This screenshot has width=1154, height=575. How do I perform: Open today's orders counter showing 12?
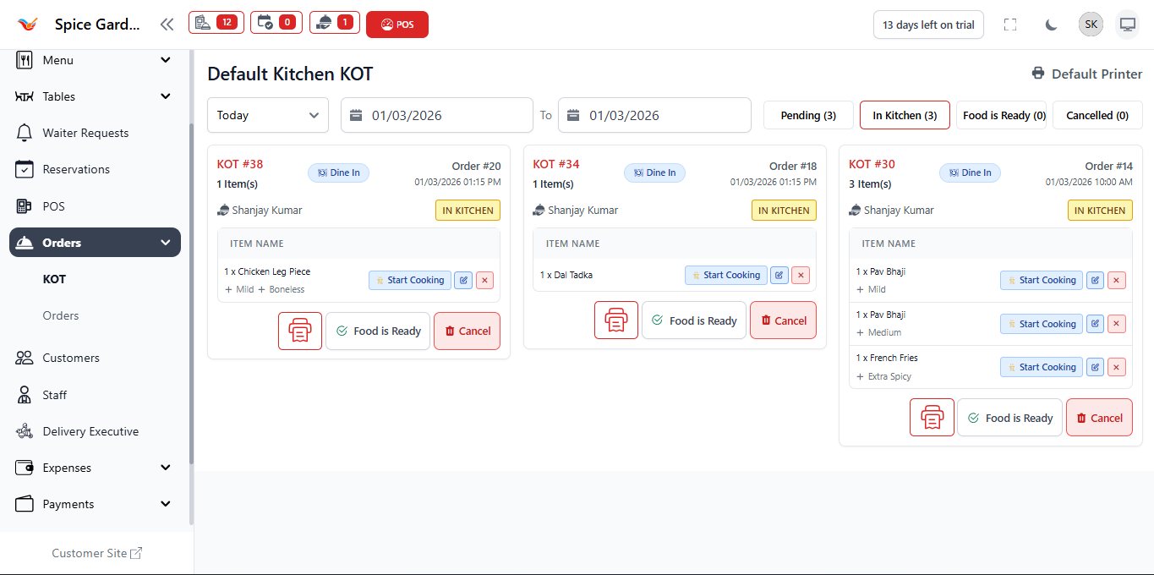[216, 23]
